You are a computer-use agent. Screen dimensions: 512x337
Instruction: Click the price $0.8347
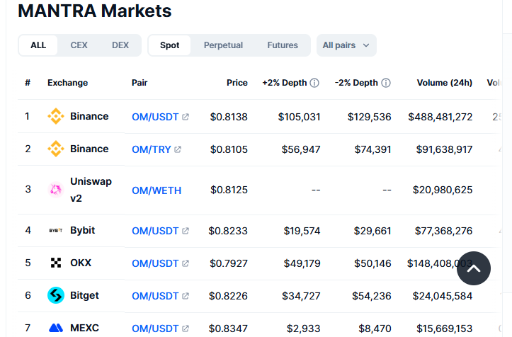click(228, 329)
